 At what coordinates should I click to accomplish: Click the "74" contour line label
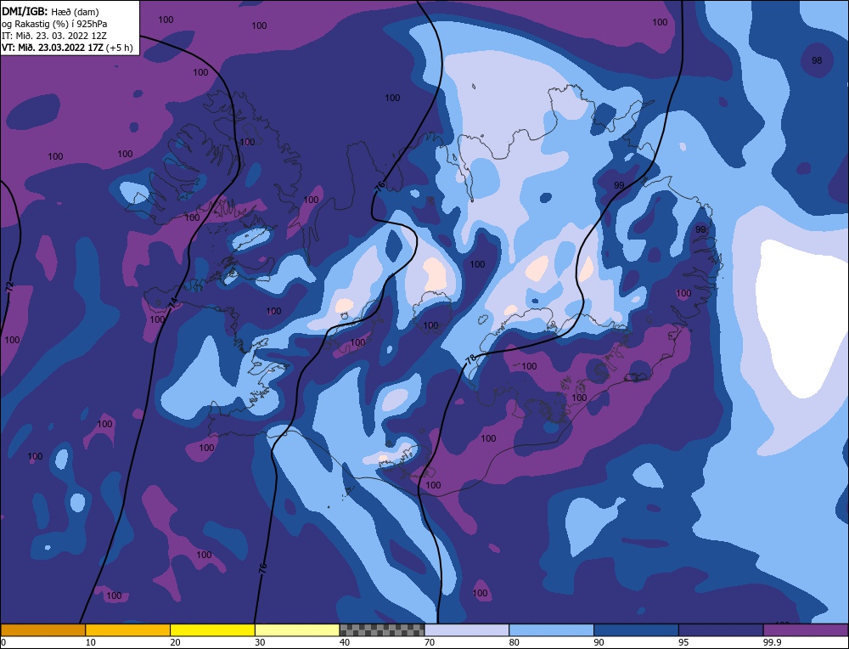coord(172,303)
